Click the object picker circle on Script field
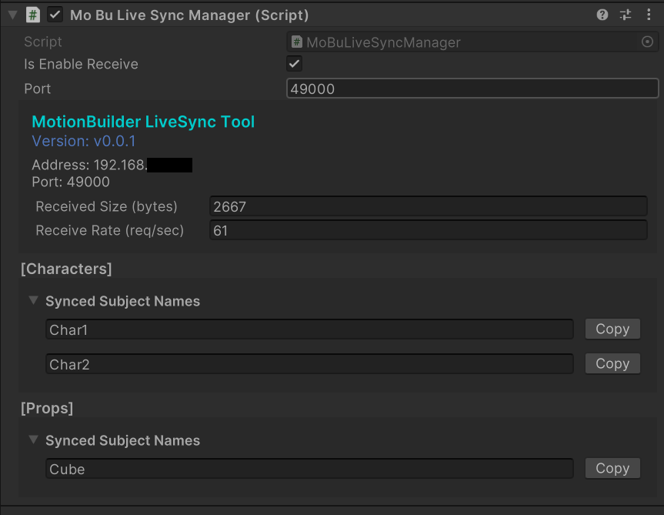664x515 pixels. [646, 42]
